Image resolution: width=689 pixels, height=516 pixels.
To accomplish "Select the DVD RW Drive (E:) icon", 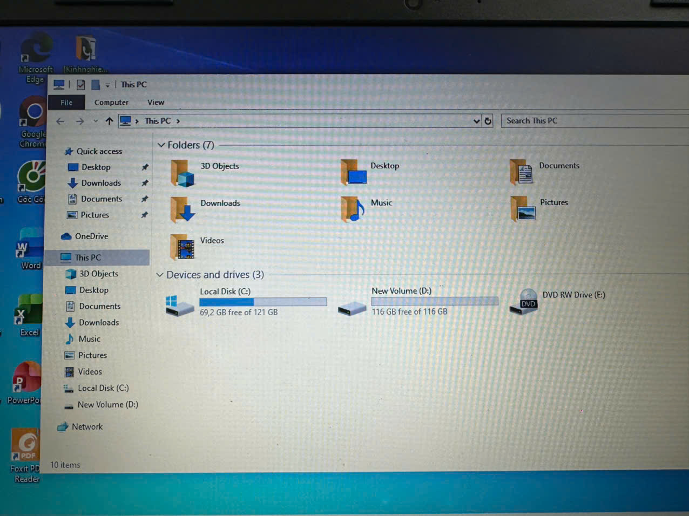I will (x=524, y=301).
